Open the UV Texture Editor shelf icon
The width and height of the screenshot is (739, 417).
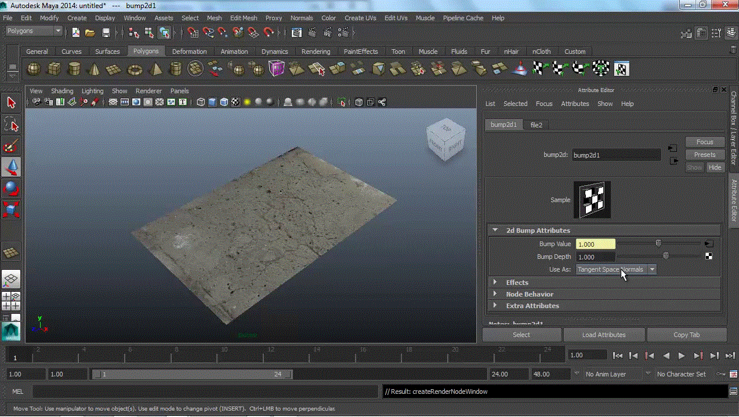[x=621, y=69]
